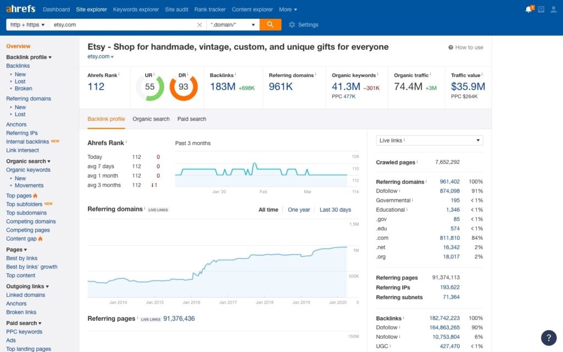Viewport: 563px width, 352px height.
Task: Click the Referring pages 91,376,436 link
Action: pos(179,318)
